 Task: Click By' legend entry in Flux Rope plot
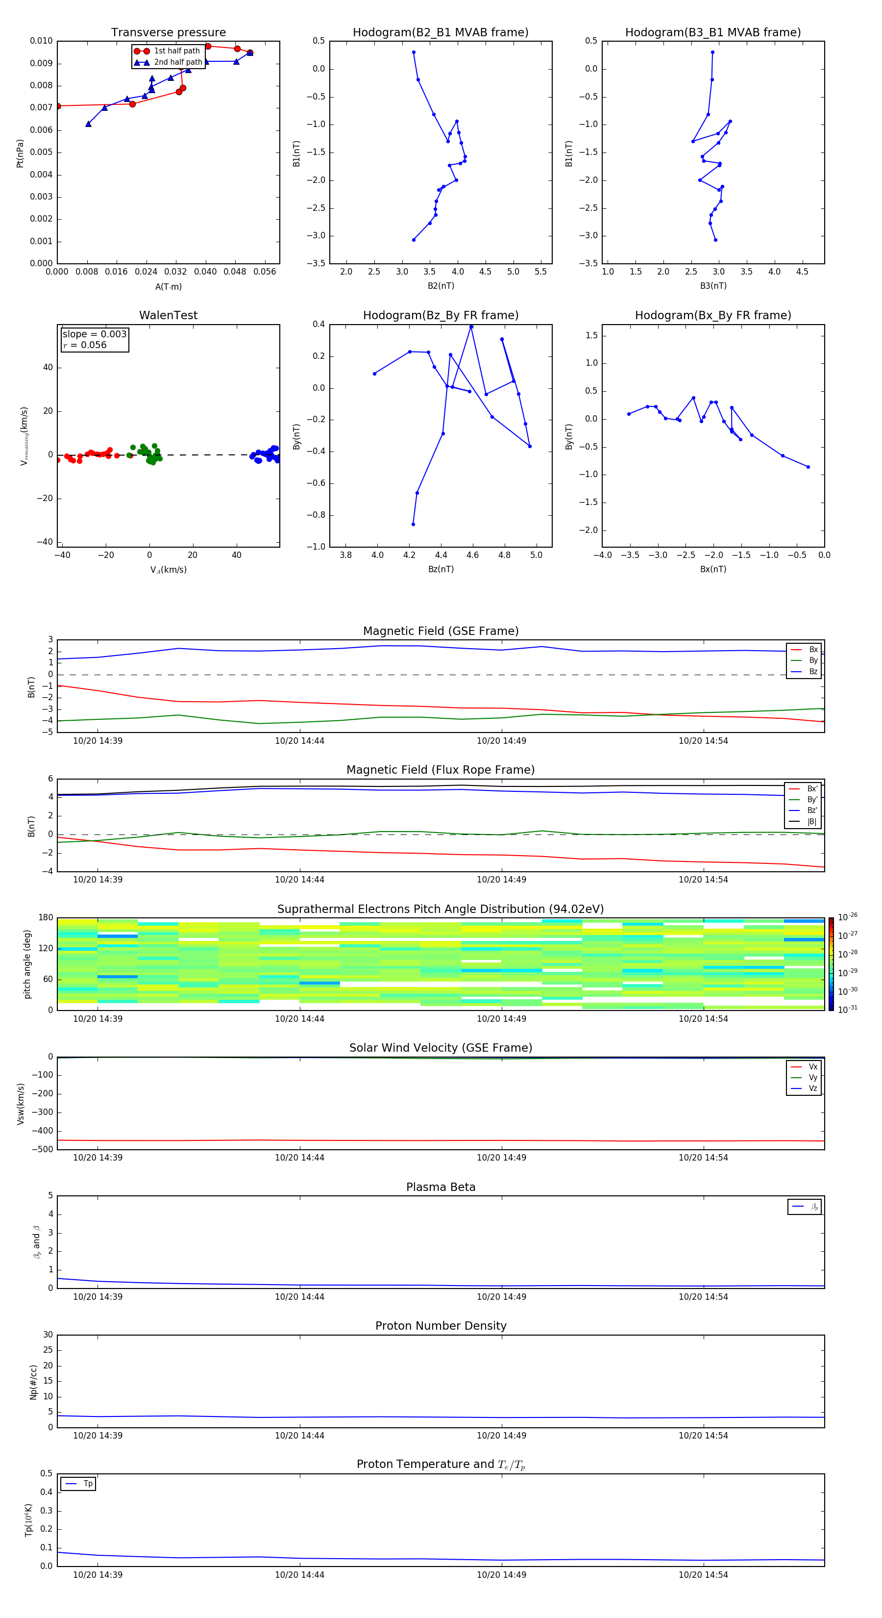tap(803, 800)
